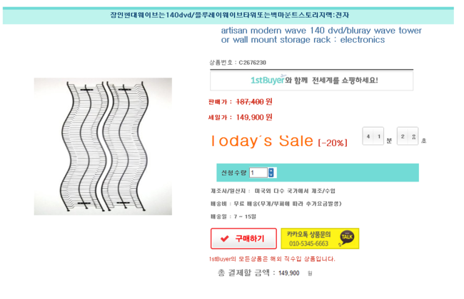Click the quantity spinner arrows
464x299 pixels.
pos(271,172)
